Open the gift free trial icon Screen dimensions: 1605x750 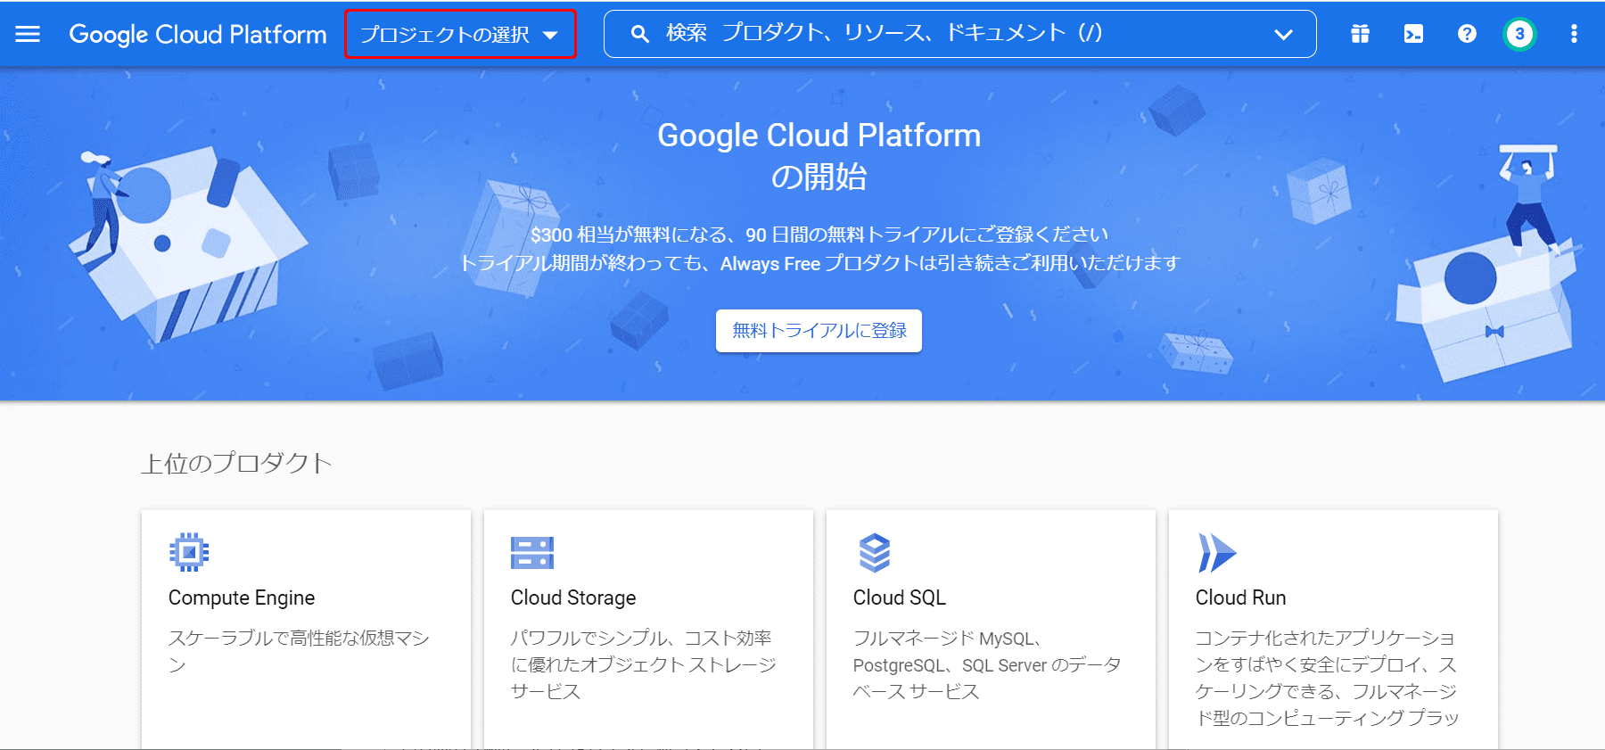1360,34
